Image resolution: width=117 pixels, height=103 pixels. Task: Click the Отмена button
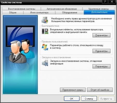point(89,99)
